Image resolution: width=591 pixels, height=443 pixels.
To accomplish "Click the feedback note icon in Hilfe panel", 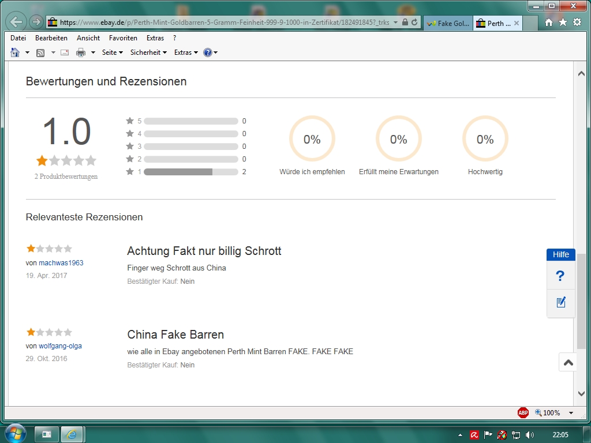I will (561, 302).
